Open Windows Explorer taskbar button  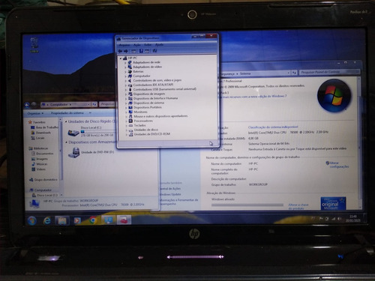tap(62, 220)
